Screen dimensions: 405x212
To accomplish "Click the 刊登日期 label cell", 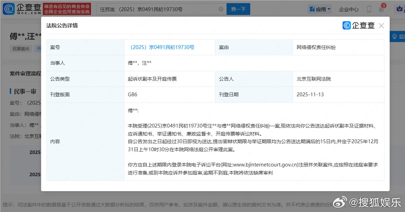I will 254,95.
